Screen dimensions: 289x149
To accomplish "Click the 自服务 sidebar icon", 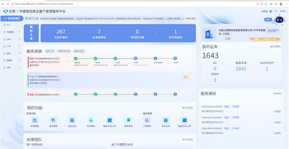I will click(x=5, y=60).
